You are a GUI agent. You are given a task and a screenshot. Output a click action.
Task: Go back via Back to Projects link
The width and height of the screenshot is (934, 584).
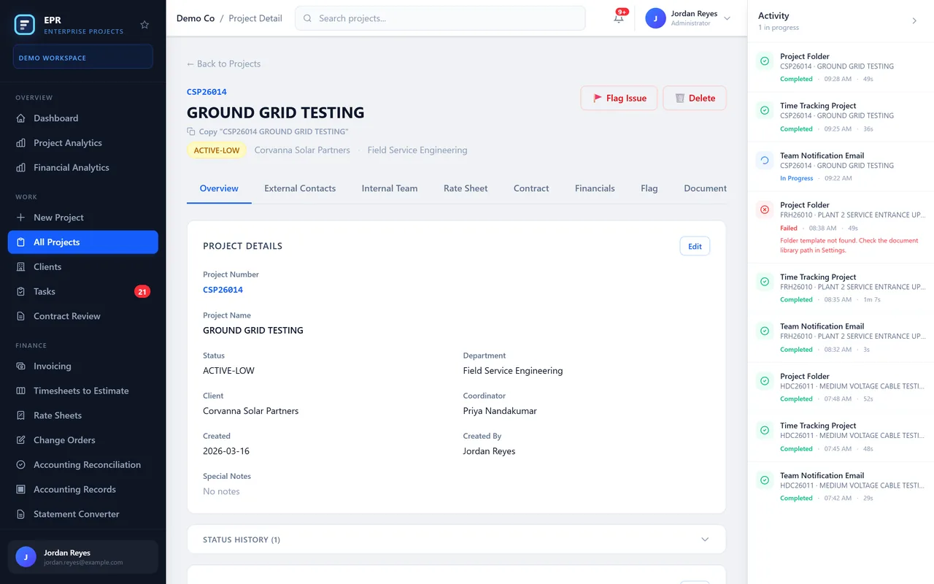pos(223,64)
